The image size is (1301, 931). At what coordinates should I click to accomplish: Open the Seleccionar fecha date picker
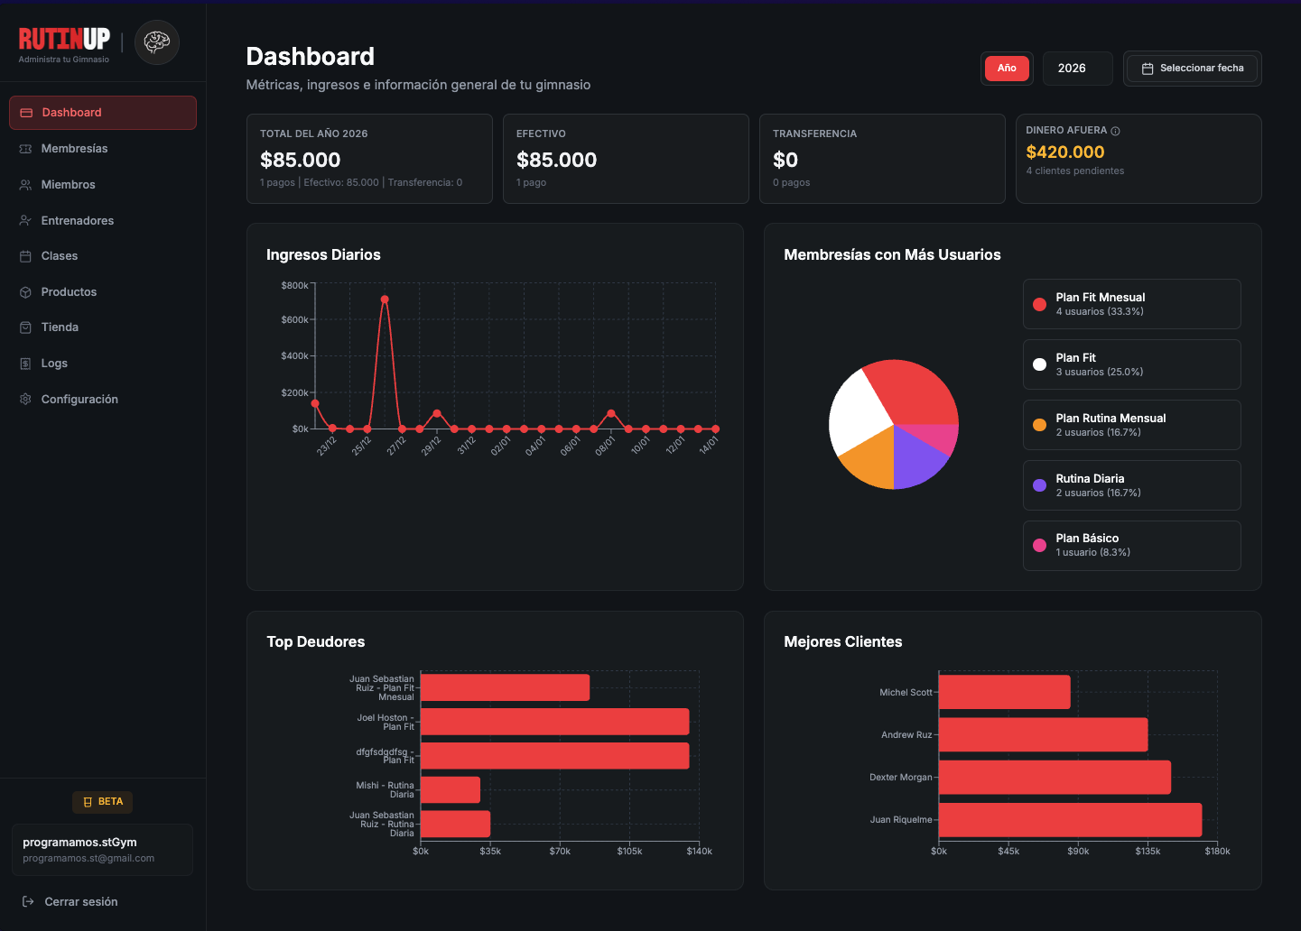1192,69
